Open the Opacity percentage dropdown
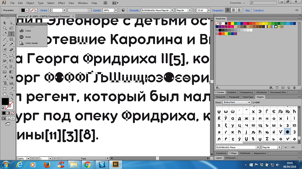Viewport: 302px width, 169px height. pos(116,10)
